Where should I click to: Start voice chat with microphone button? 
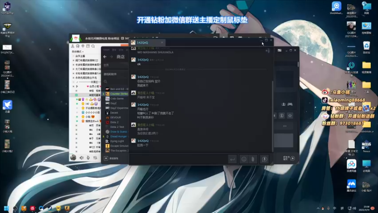tap(265, 159)
